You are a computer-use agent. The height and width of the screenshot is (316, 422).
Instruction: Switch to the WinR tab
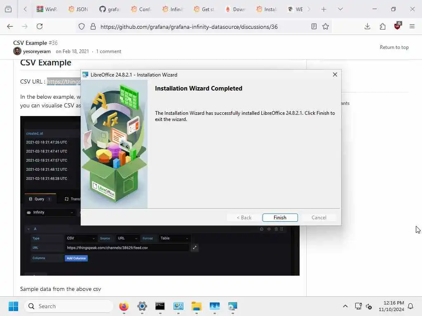(47, 9)
